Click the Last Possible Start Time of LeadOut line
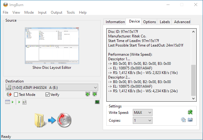Screen dimensions: 203x140 (x=146, y=45)
